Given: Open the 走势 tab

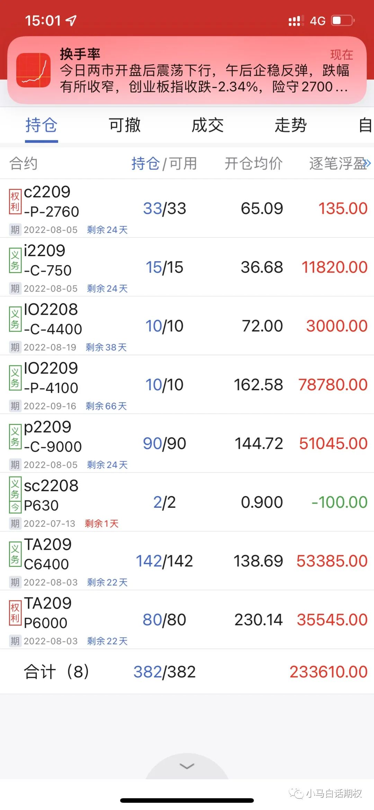Looking at the screenshot, I should pyautogui.click(x=291, y=125).
